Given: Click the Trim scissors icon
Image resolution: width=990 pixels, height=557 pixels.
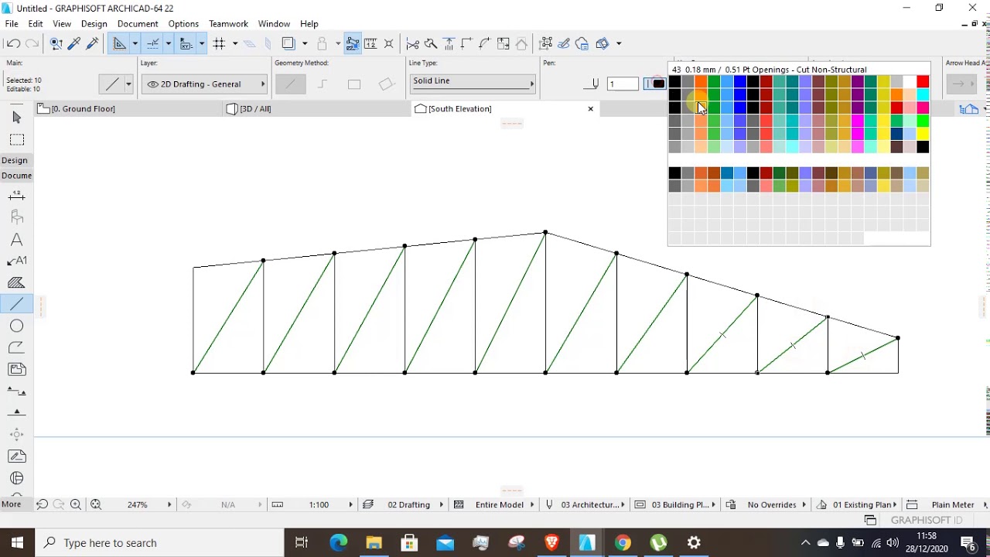Looking at the screenshot, I should click(413, 44).
